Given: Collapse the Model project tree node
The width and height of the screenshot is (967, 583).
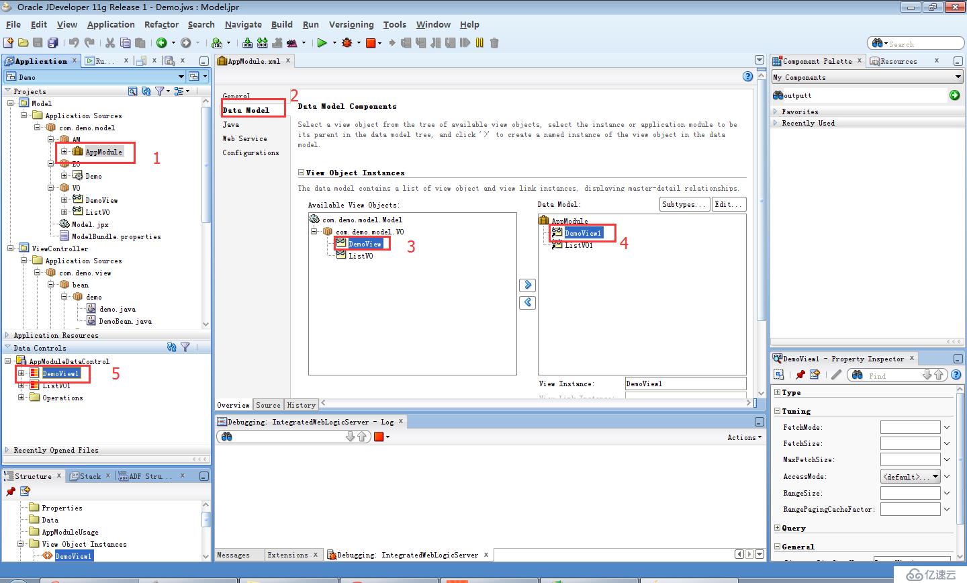Looking at the screenshot, I should [11, 103].
